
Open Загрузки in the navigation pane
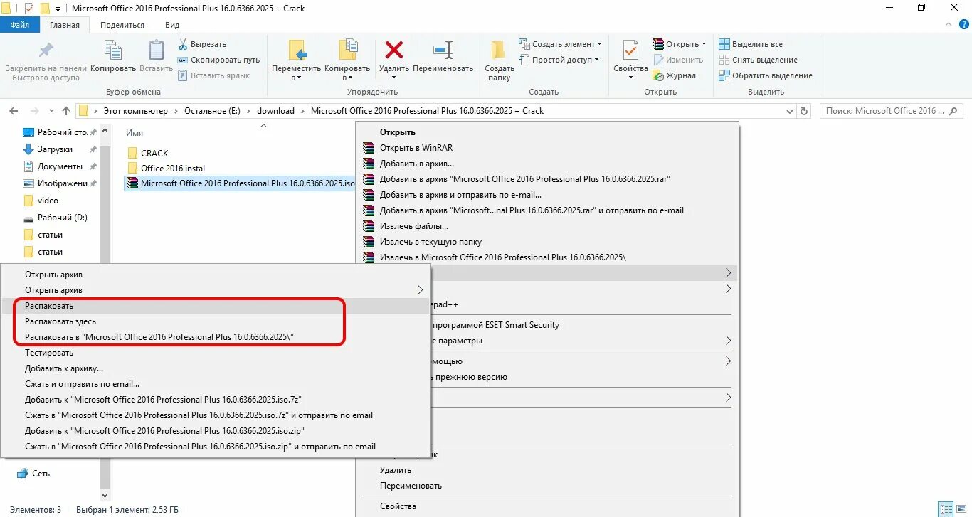pyautogui.click(x=56, y=149)
